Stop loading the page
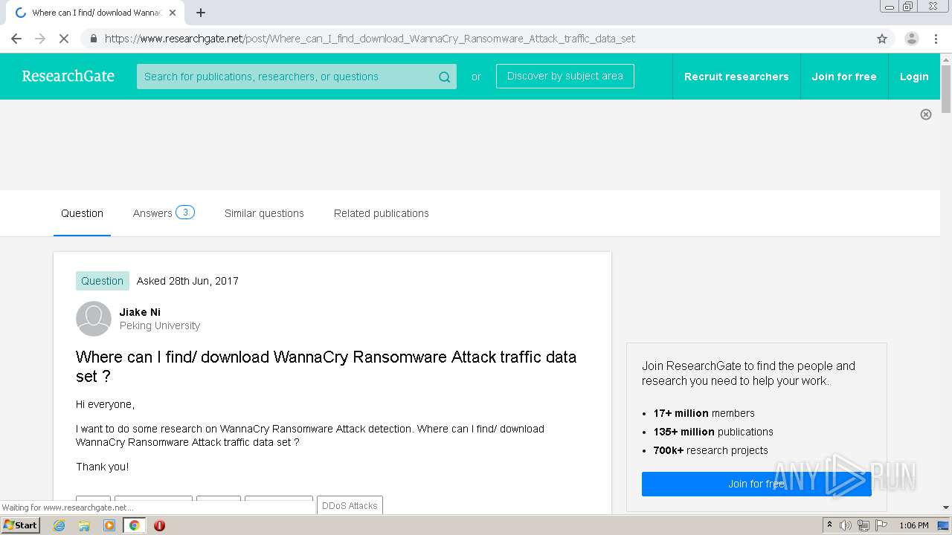This screenshot has width=952, height=535. pyautogui.click(x=64, y=39)
